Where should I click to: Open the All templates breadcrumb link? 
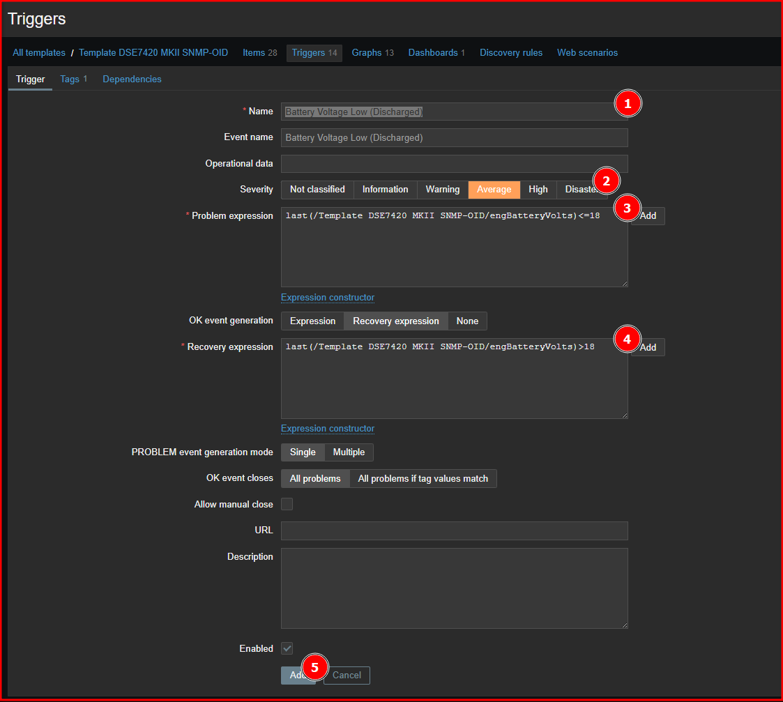39,52
